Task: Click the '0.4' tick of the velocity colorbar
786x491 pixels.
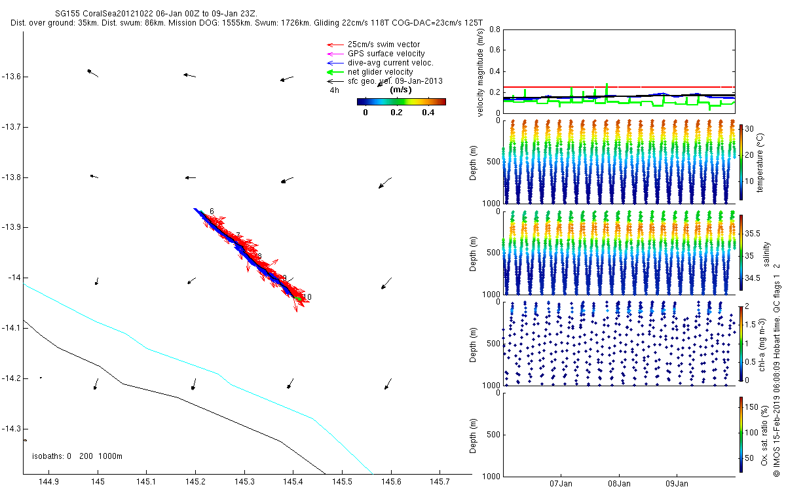Action: (x=428, y=112)
